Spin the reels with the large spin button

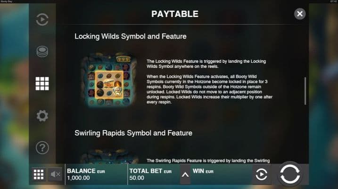pyautogui.click(x=290, y=174)
